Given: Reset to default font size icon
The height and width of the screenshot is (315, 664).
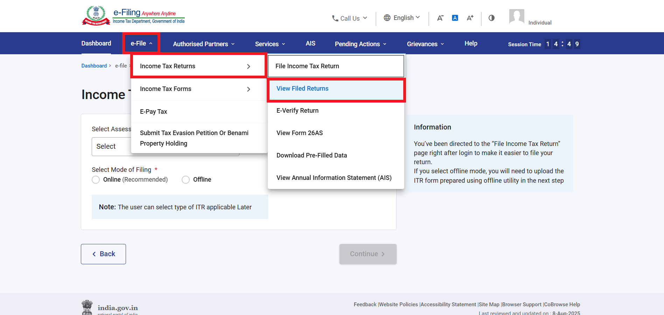Looking at the screenshot, I should [455, 18].
